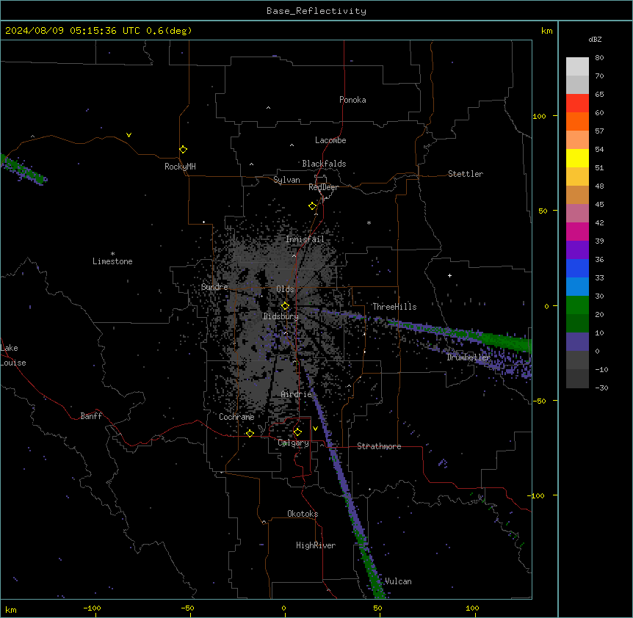Click the Strathmore label
Screen dimensions: 633x618
coord(379,446)
